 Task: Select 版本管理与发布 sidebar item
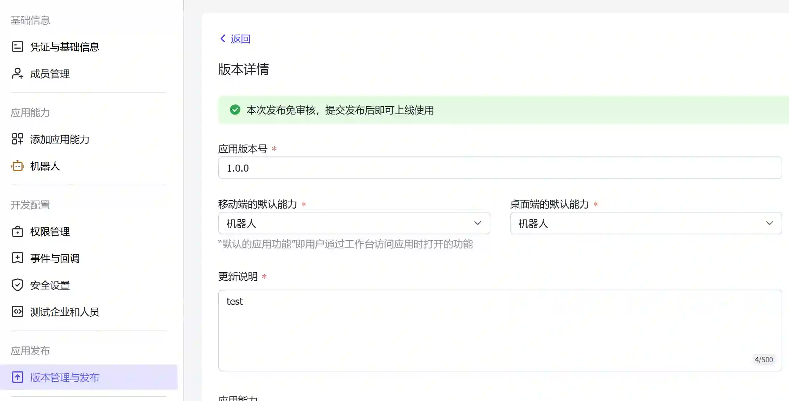[65, 377]
